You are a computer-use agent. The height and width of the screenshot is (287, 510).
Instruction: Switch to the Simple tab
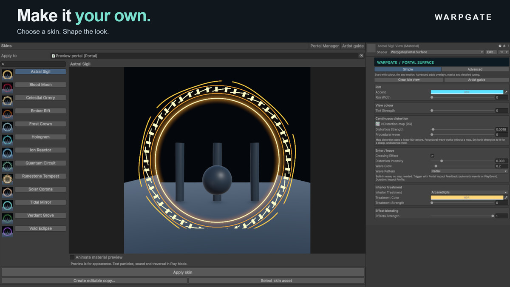point(408,69)
